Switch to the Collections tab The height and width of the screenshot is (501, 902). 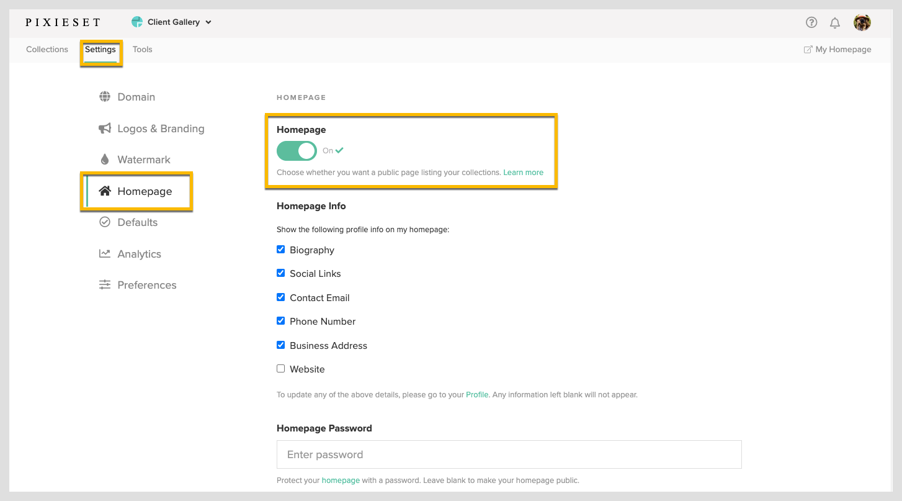tap(47, 50)
